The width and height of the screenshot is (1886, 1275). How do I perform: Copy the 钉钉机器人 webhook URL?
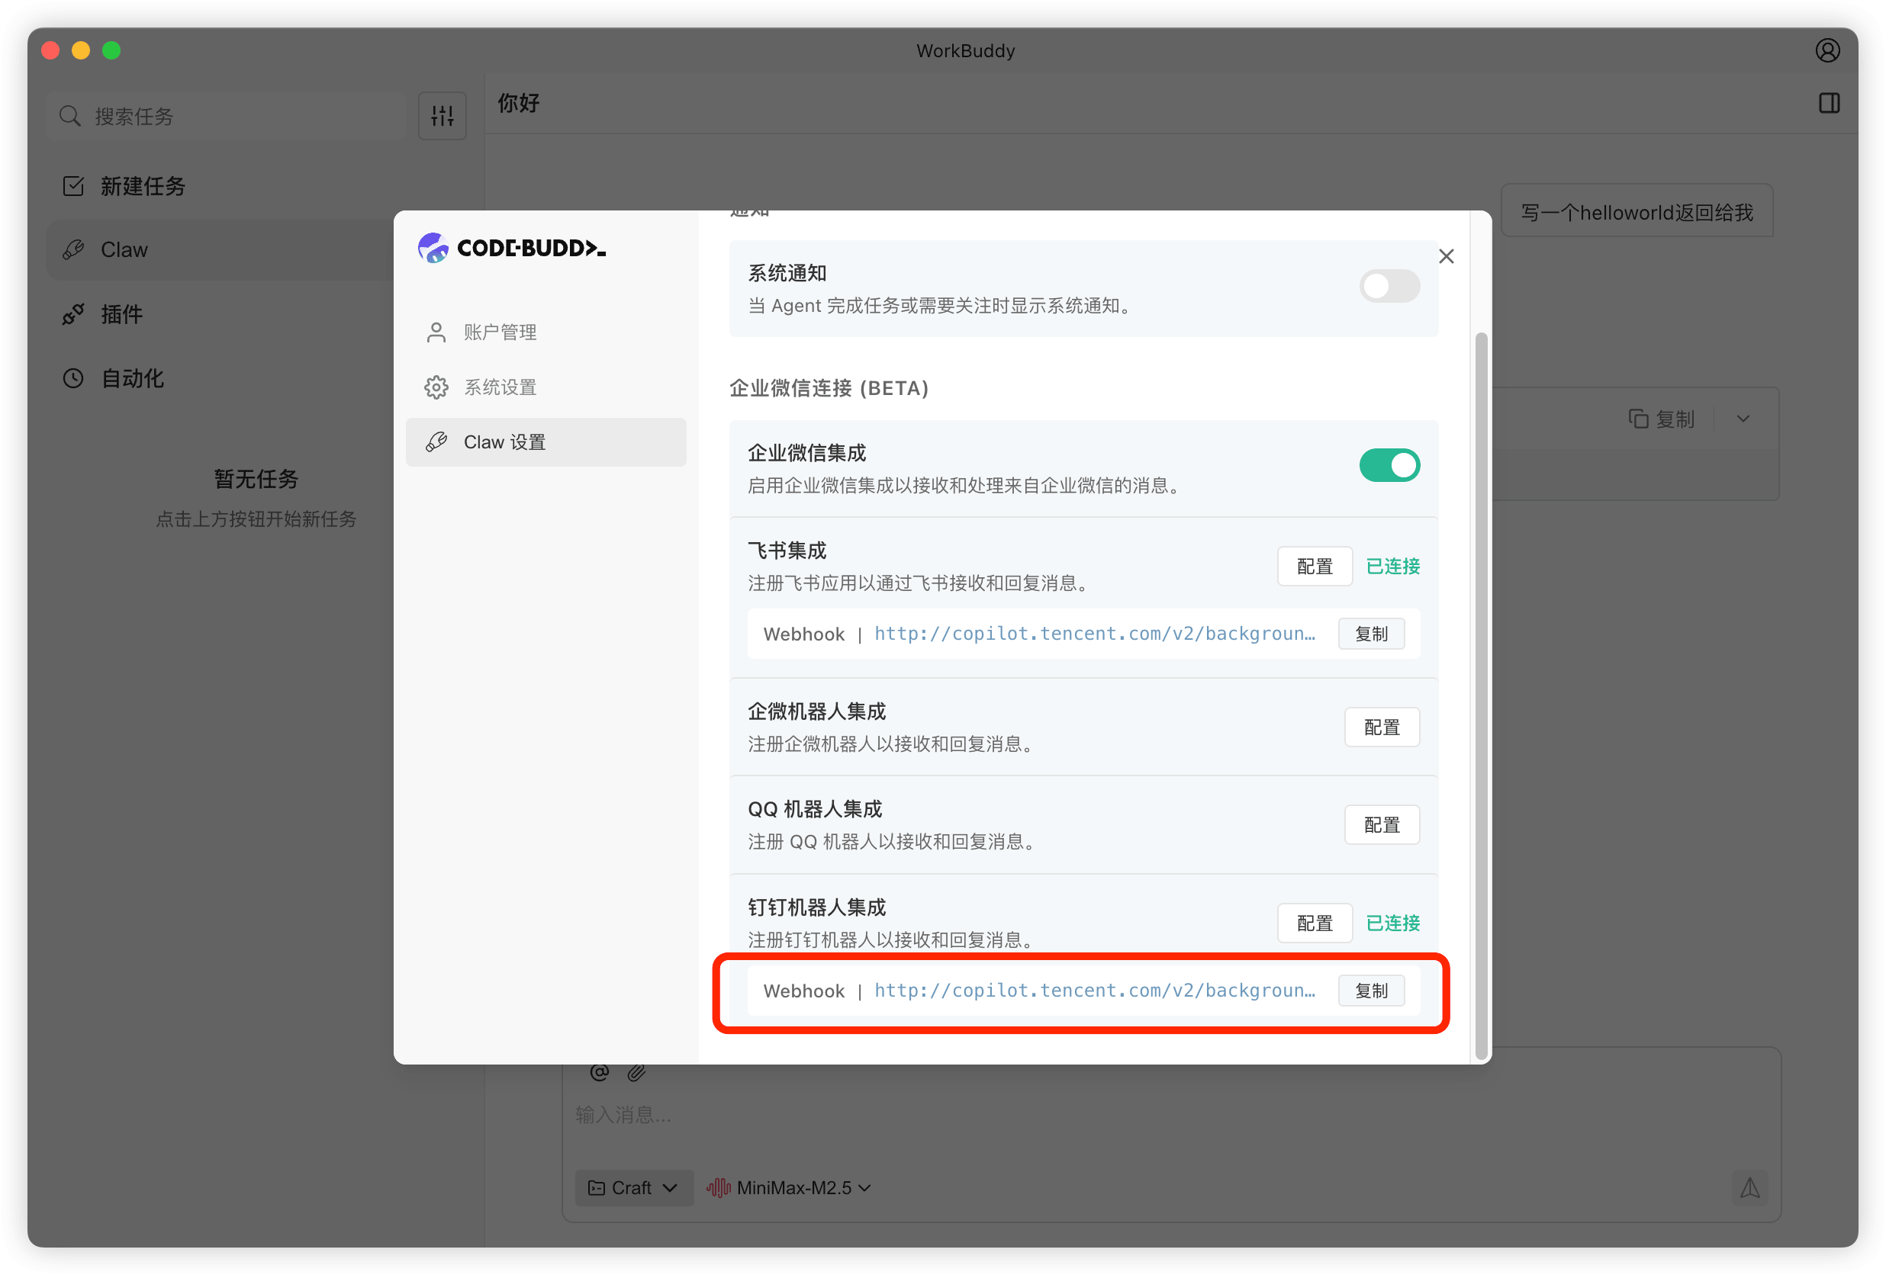coord(1371,991)
